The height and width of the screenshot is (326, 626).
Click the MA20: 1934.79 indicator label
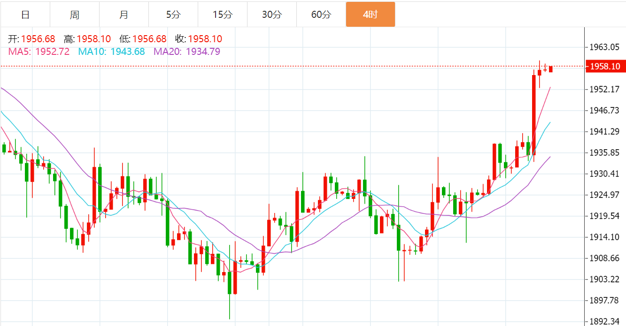(x=187, y=52)
